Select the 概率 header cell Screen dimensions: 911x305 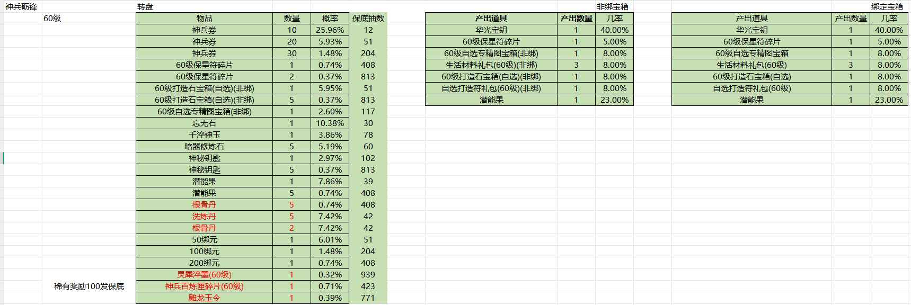pyautogui.click(x=330, y=19)
